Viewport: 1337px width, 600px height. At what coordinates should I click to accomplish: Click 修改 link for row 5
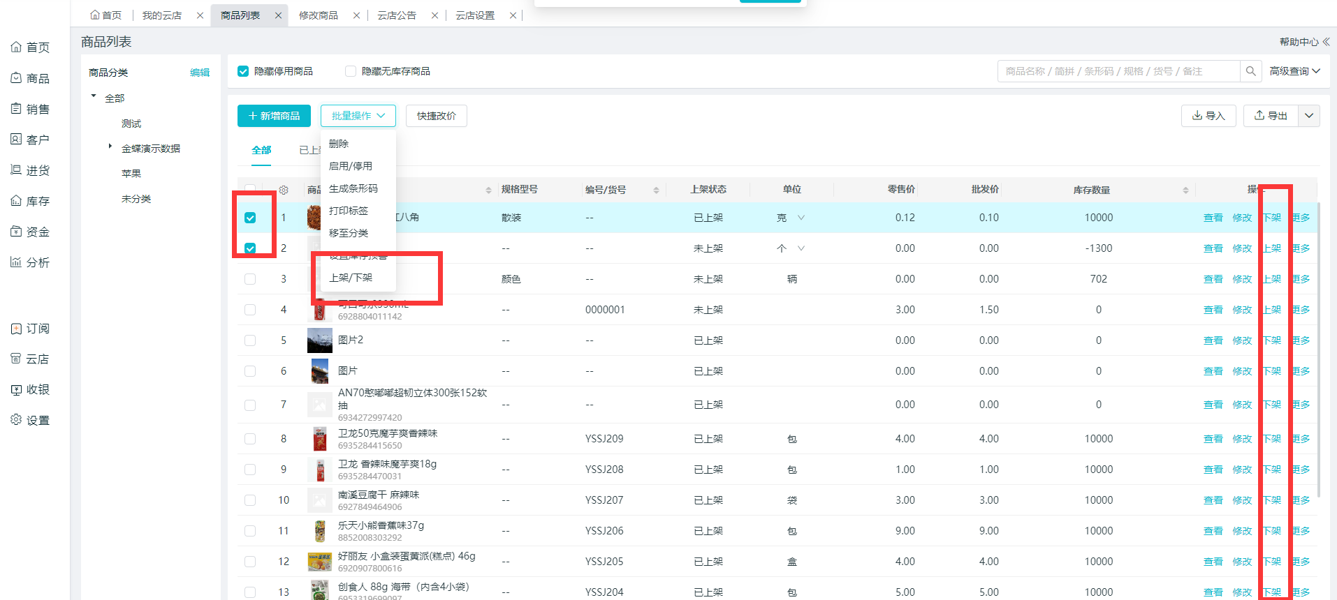[x=1242, y=340]
